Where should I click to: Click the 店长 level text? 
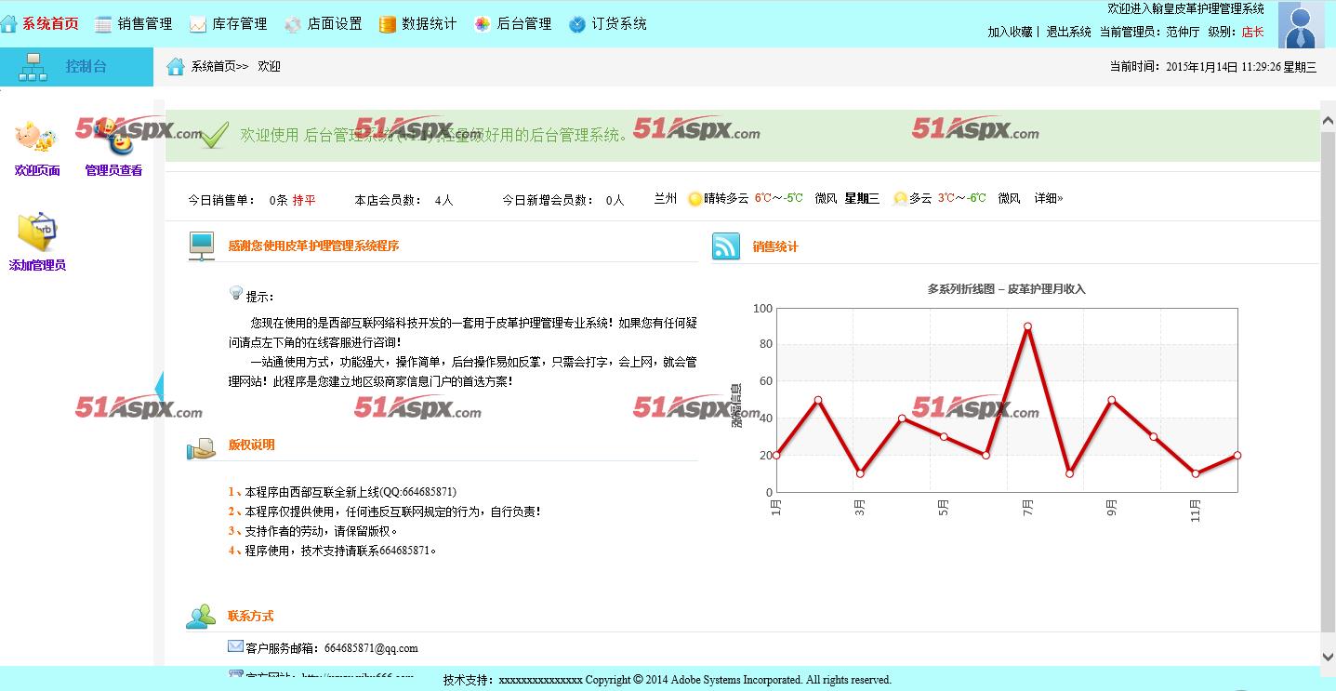click(1253, 32)
